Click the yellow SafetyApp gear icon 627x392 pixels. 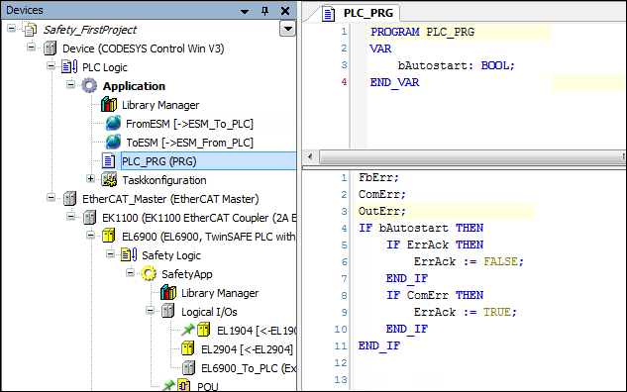tap(149, 274)
